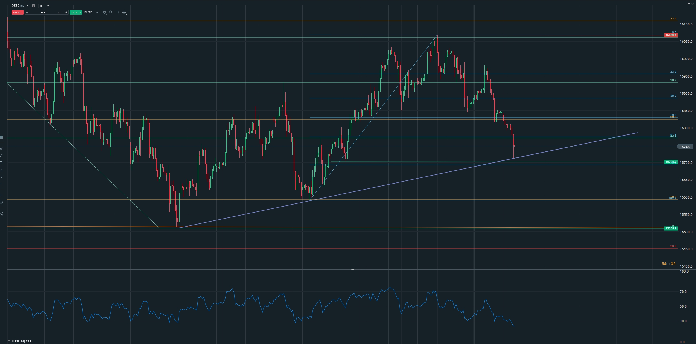This screenshot has width=696, height=344.
Task: Toggle SL/TP order options
Action: 88,12
